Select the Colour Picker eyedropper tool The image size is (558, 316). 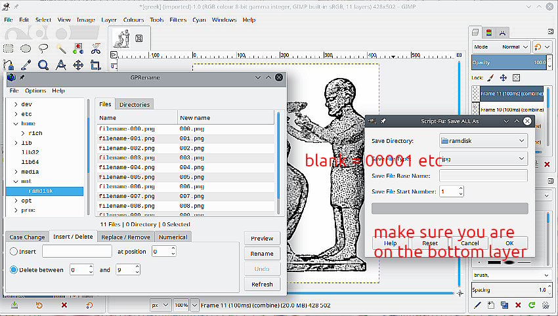26,65
